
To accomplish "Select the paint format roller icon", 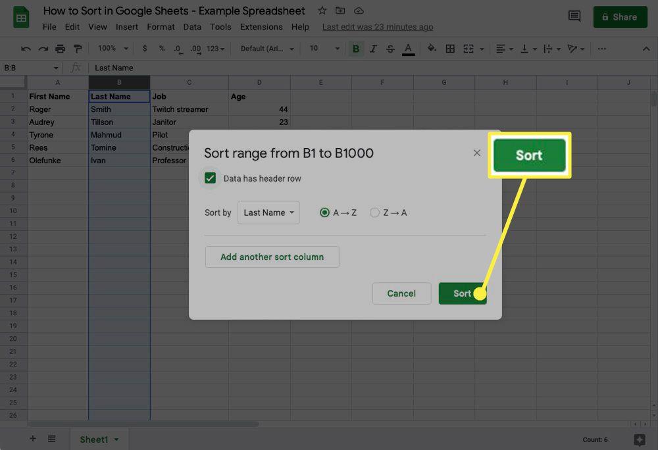I will click(78, 49).
